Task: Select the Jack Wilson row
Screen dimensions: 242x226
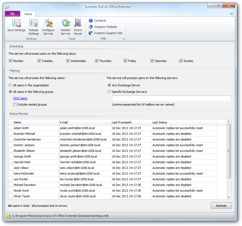Action: click(113, 168)
